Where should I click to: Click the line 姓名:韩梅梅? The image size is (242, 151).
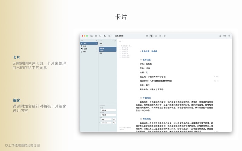coord(146,64)
